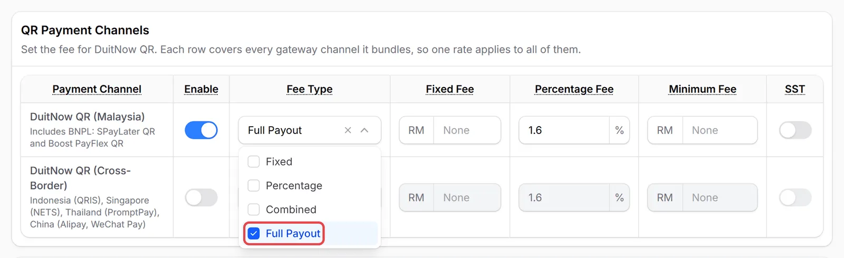
Task: Check the Fixed fee type option
Action: point(254,161)
